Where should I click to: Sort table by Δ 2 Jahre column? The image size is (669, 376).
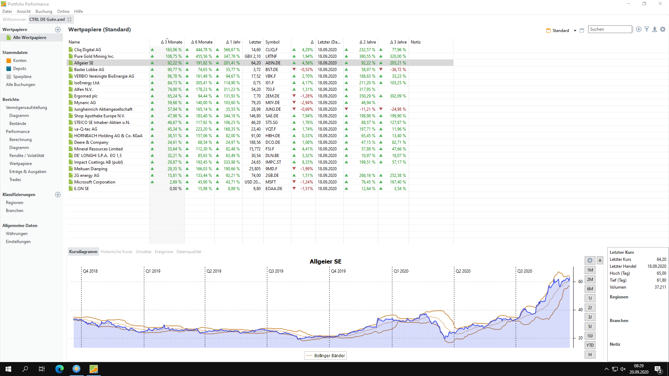point(361,42)
